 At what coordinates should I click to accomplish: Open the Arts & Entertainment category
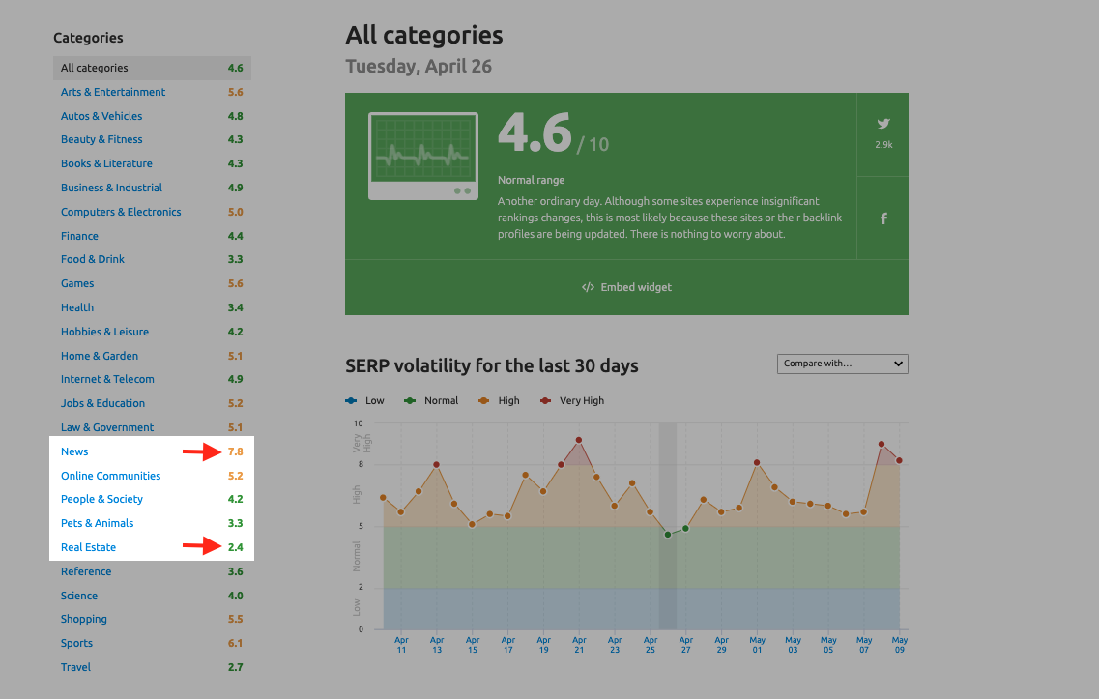point(113,92)
